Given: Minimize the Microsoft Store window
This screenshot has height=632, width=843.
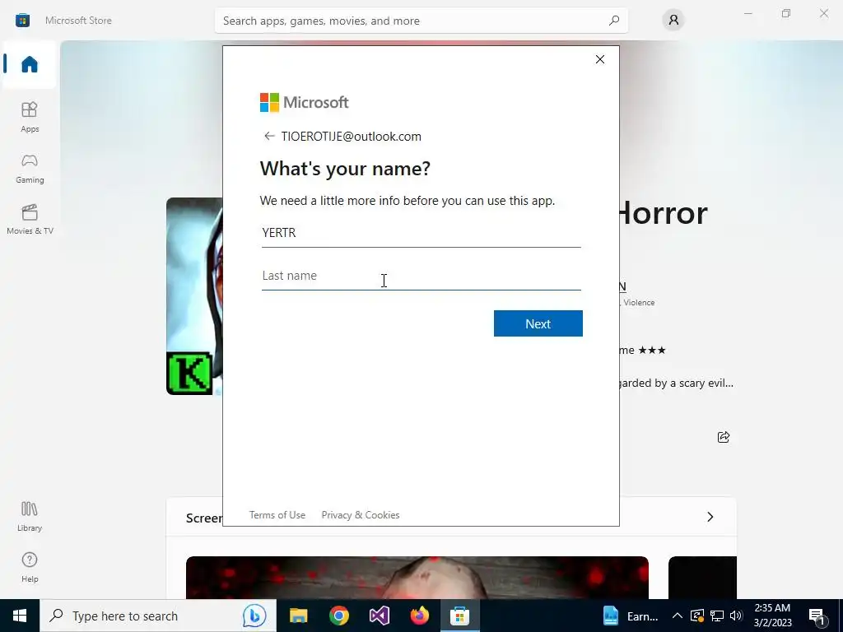Looking at the screenshot, I should pyautogui.click(x=748, y=13).
